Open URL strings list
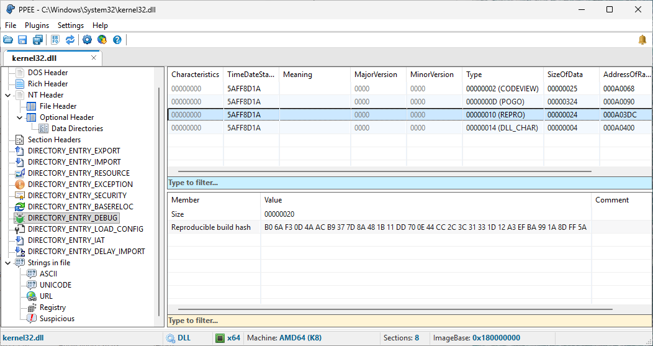Image resolution: width=653 pixels, height=346 pixels. pos(46,296)
